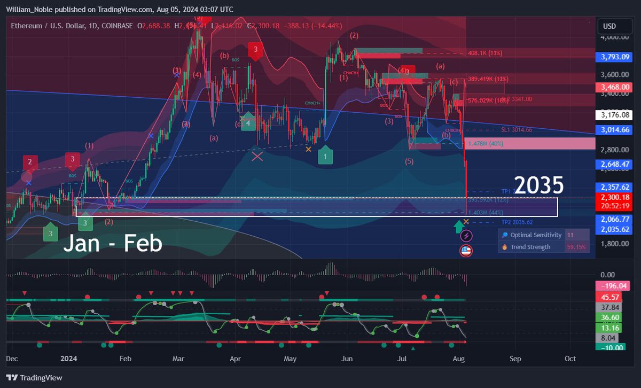641x388 pixels.
Task: Click the 2024 year label on time axis
Action: (69, 359)
